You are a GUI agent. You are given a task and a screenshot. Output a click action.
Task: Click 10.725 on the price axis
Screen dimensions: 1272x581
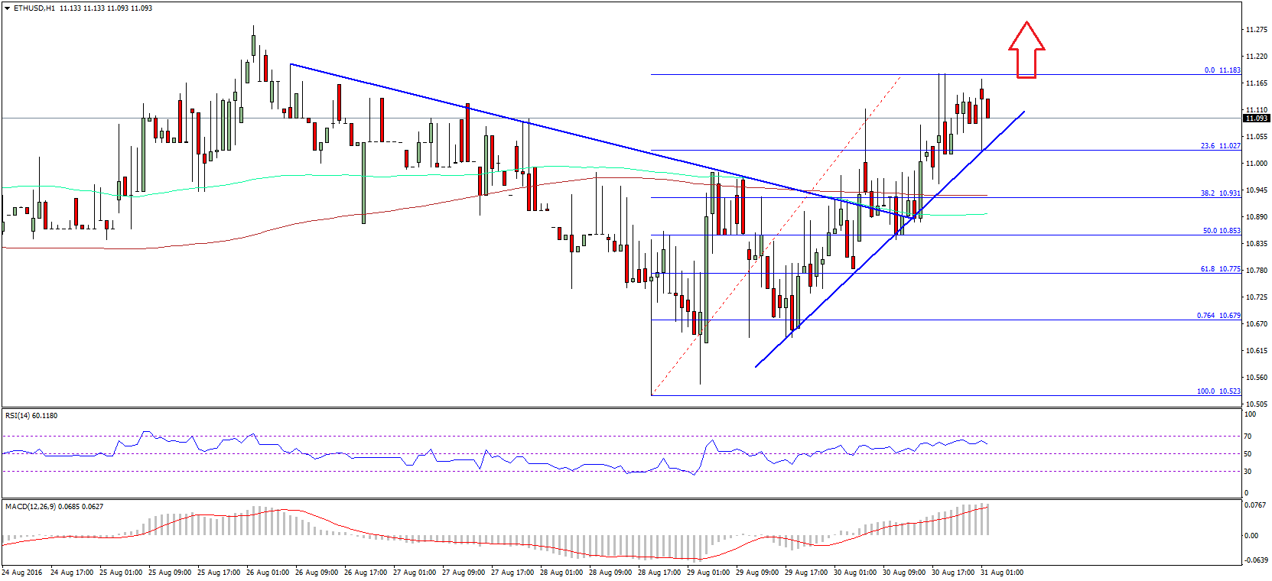tap(1257, 297)
